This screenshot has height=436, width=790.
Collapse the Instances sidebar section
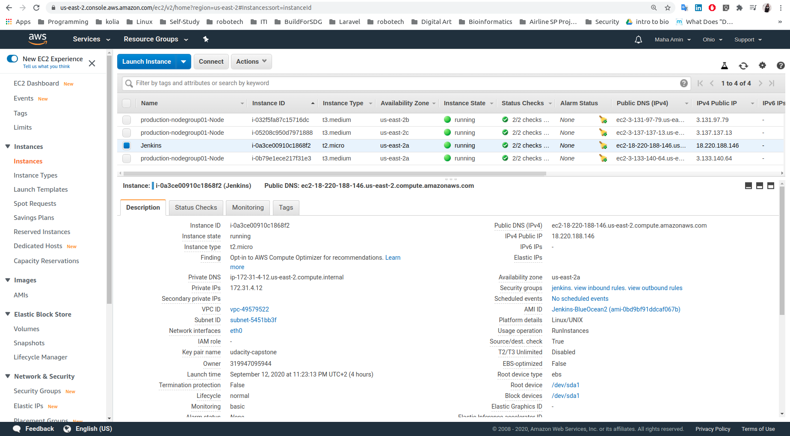[8, 146]
